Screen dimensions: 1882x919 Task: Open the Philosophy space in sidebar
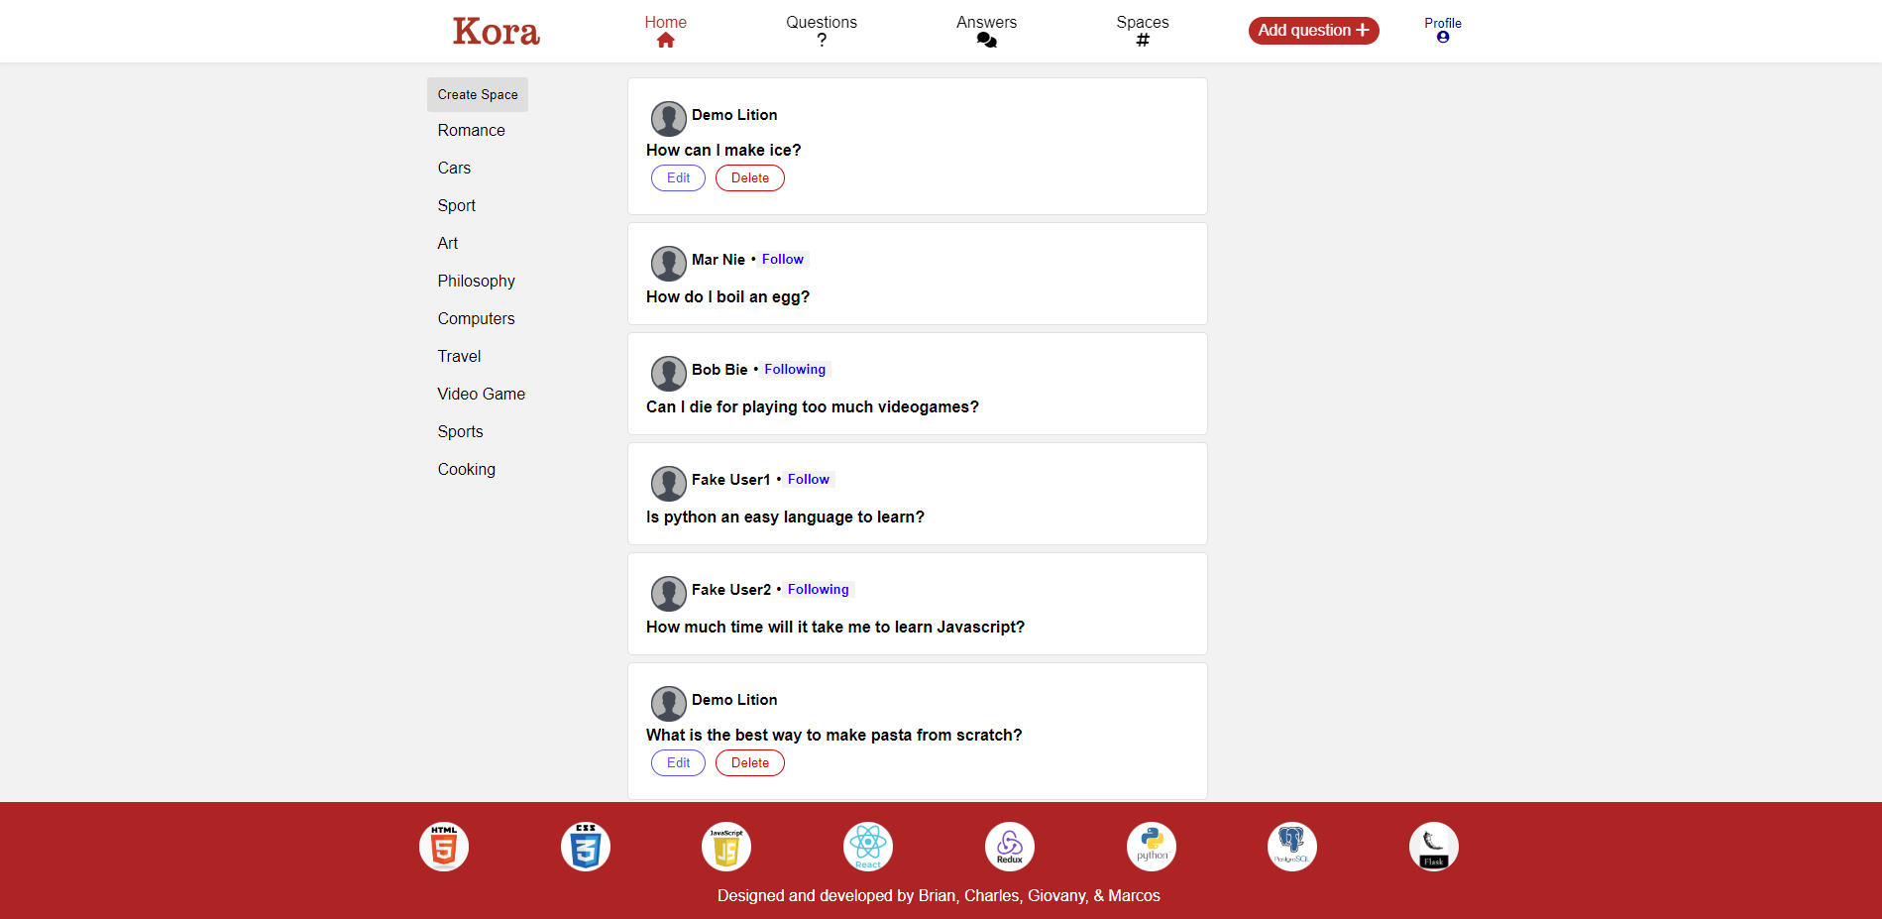click(476, 282)
